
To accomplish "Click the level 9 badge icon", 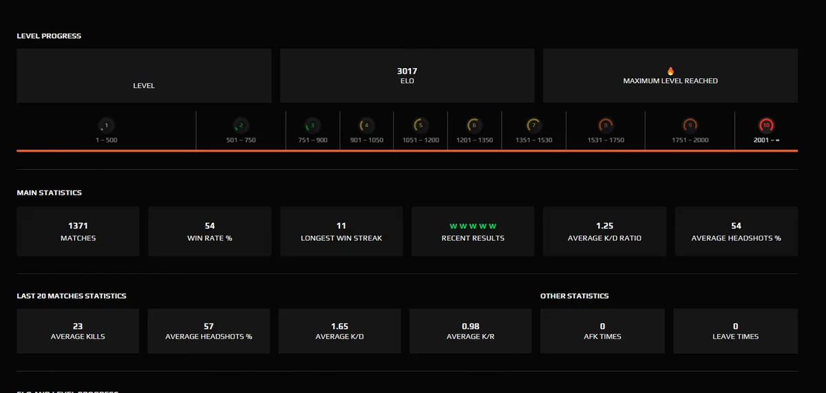I will coord(690,125).
